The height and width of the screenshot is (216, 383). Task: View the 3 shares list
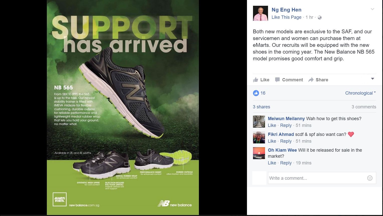tap(261, 107)
